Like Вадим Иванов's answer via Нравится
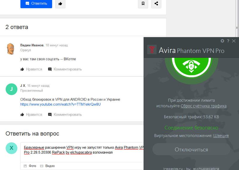Image resolution: width=239 pixels, height=170 pixels. (34, 69)
